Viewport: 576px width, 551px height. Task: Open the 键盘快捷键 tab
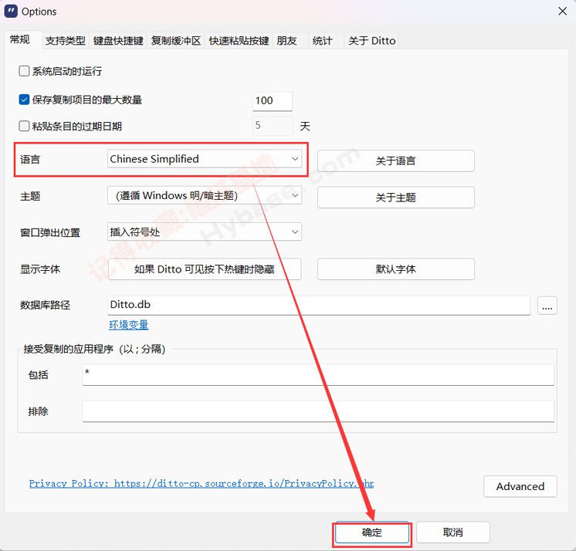pyautogui.click(x=118, y=40)
